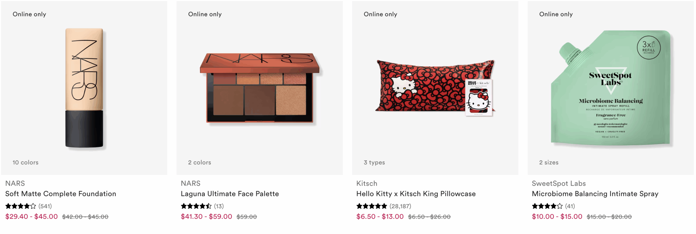This screenshot has height=234, width=696.
Task: Open the Hello Kitty pillowcase image
Action: click(435, 88)
